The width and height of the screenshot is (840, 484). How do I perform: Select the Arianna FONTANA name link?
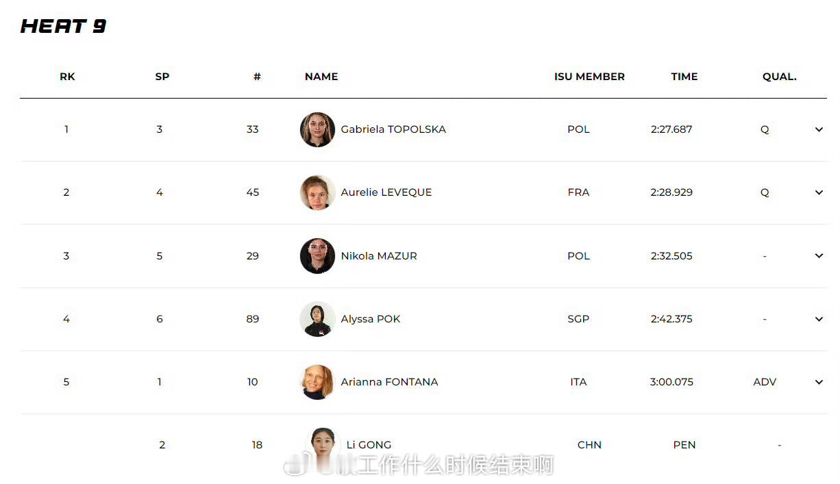[389, 382]
